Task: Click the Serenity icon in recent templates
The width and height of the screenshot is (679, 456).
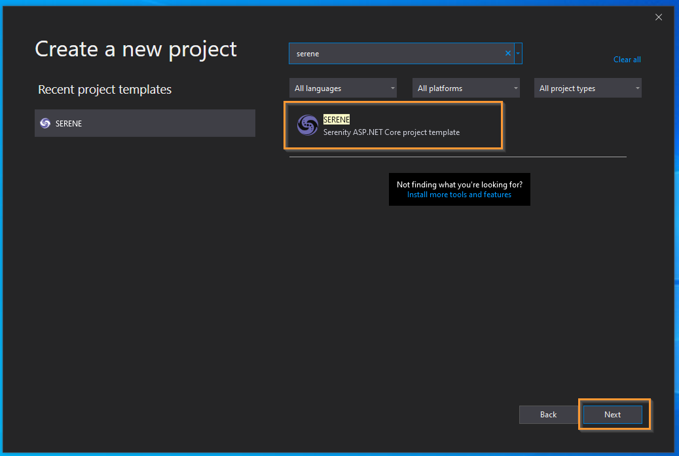Action: coord(45,124)
